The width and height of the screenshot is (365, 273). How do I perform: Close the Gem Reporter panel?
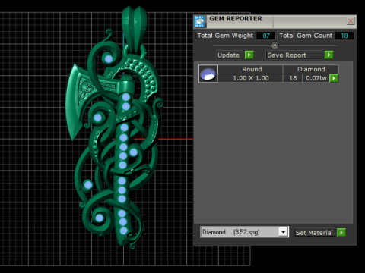coord(351,21)
